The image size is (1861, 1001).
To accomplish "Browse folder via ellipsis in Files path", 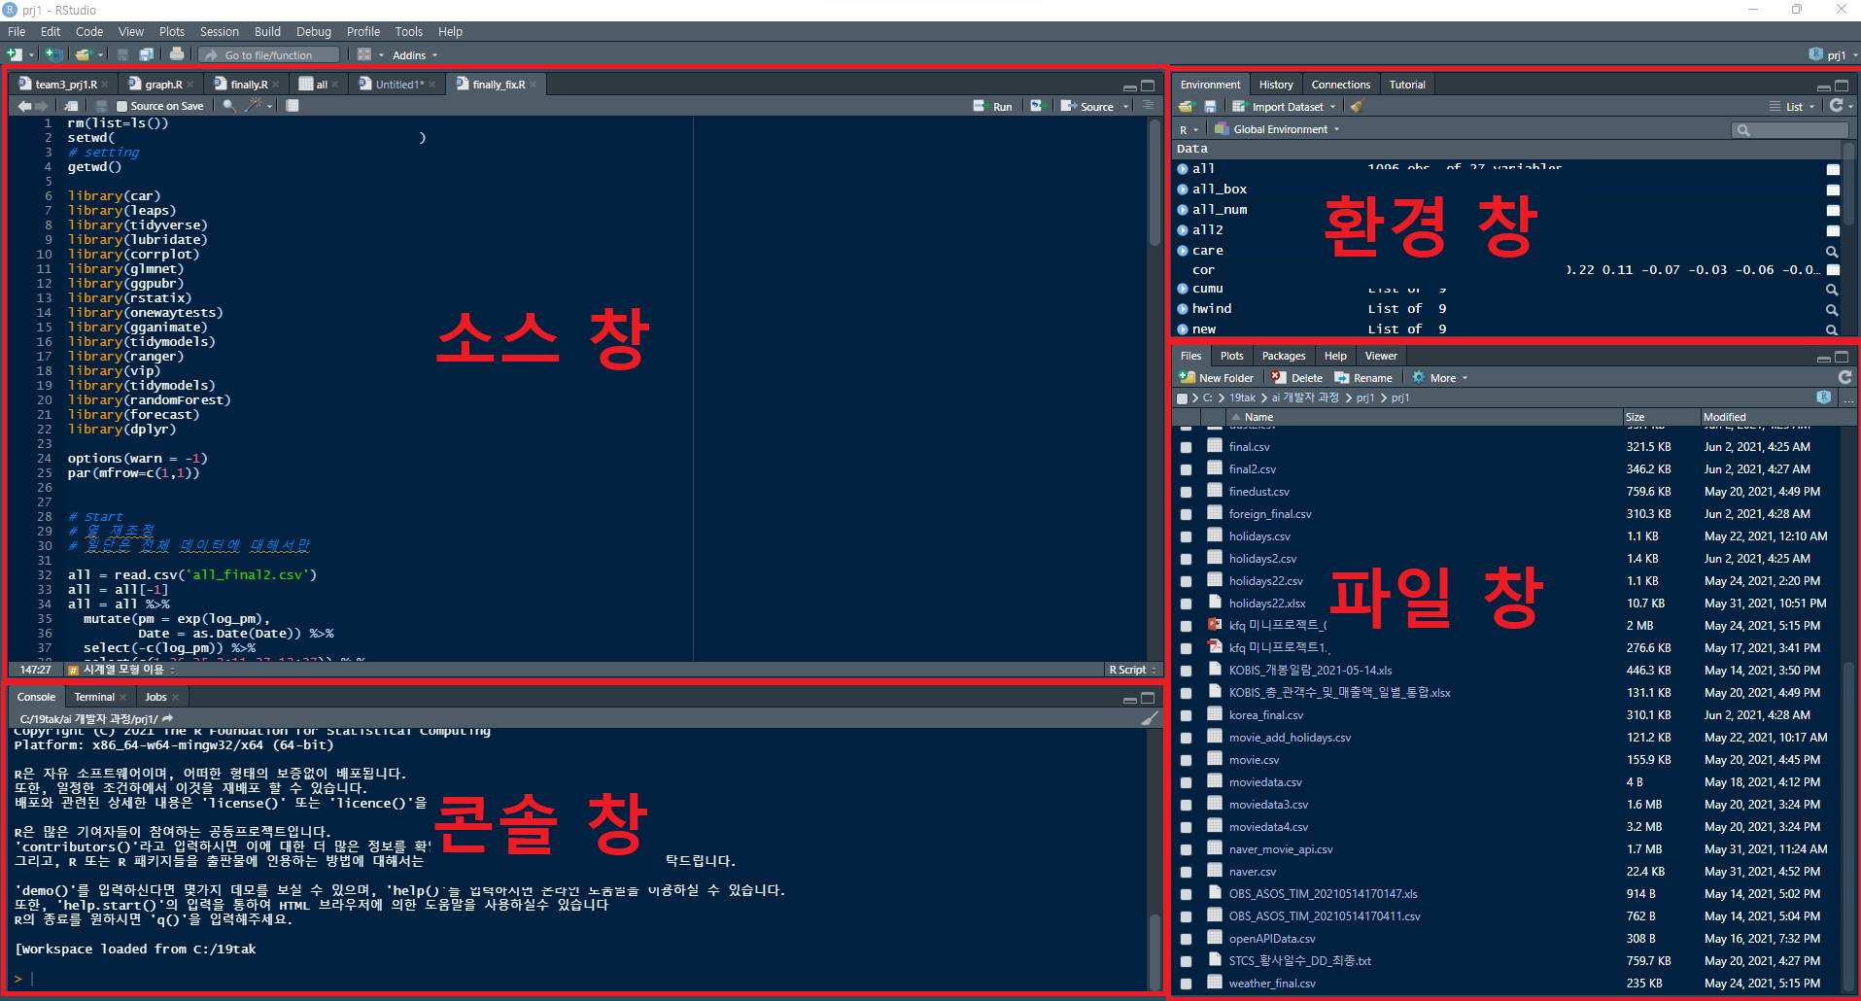I will click(x=1847, y=397).
